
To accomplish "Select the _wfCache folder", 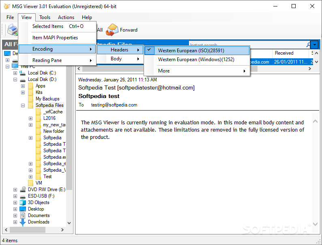I will [53, 112].
